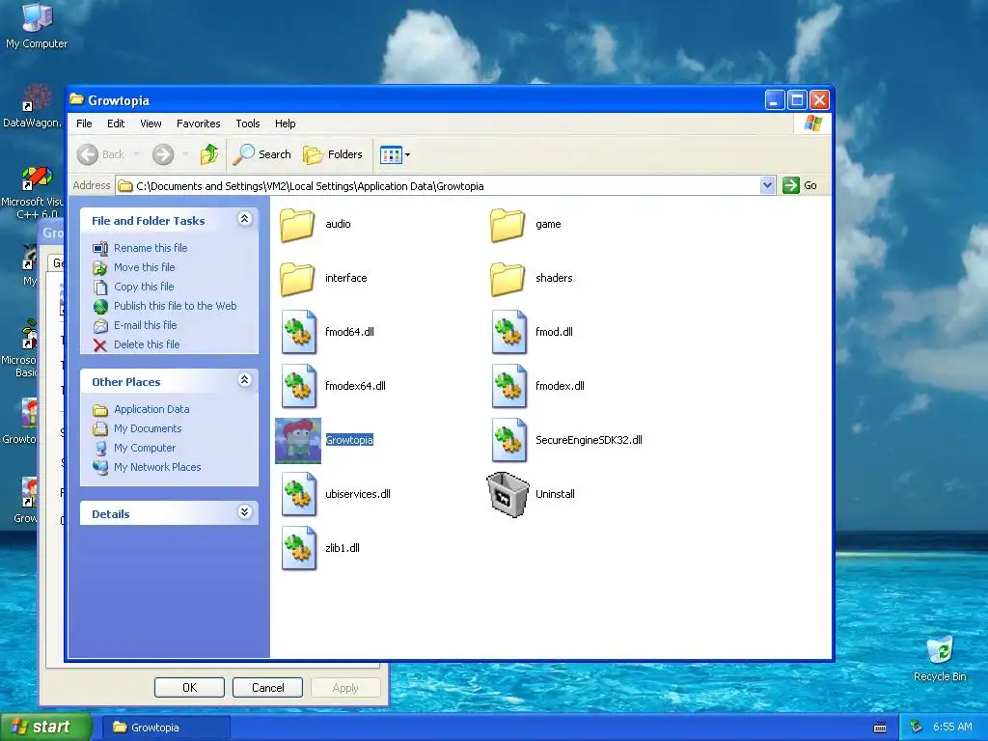
Task: Collapse File and Folder Tasks panel
Action: click(x=244, y=219)
